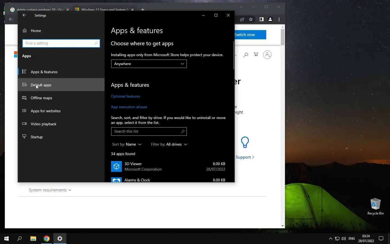
Task: Click the Offline maps map icon
Action: point(24,98)
